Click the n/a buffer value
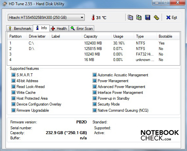 coord(83,138)
